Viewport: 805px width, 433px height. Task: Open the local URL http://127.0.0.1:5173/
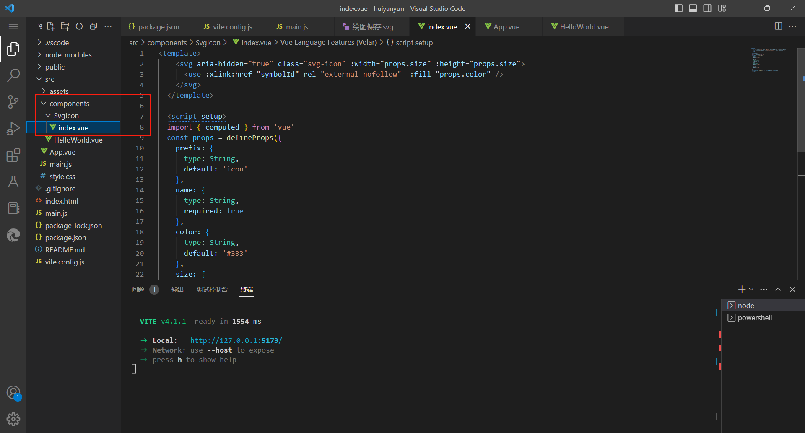236,340
